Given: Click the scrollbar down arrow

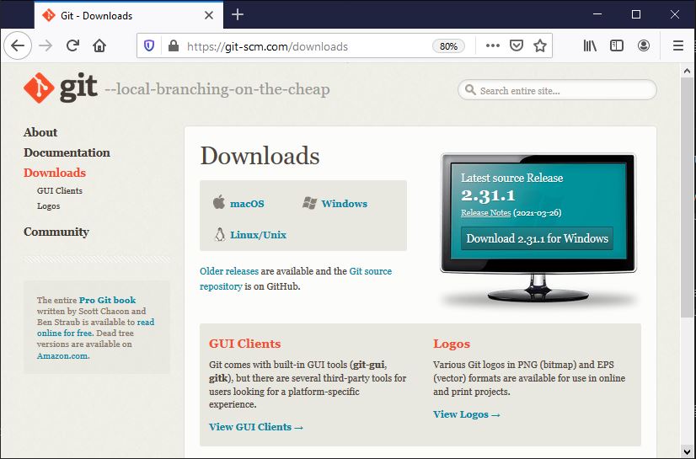Looking at the screenshot, I should (687, 452).
